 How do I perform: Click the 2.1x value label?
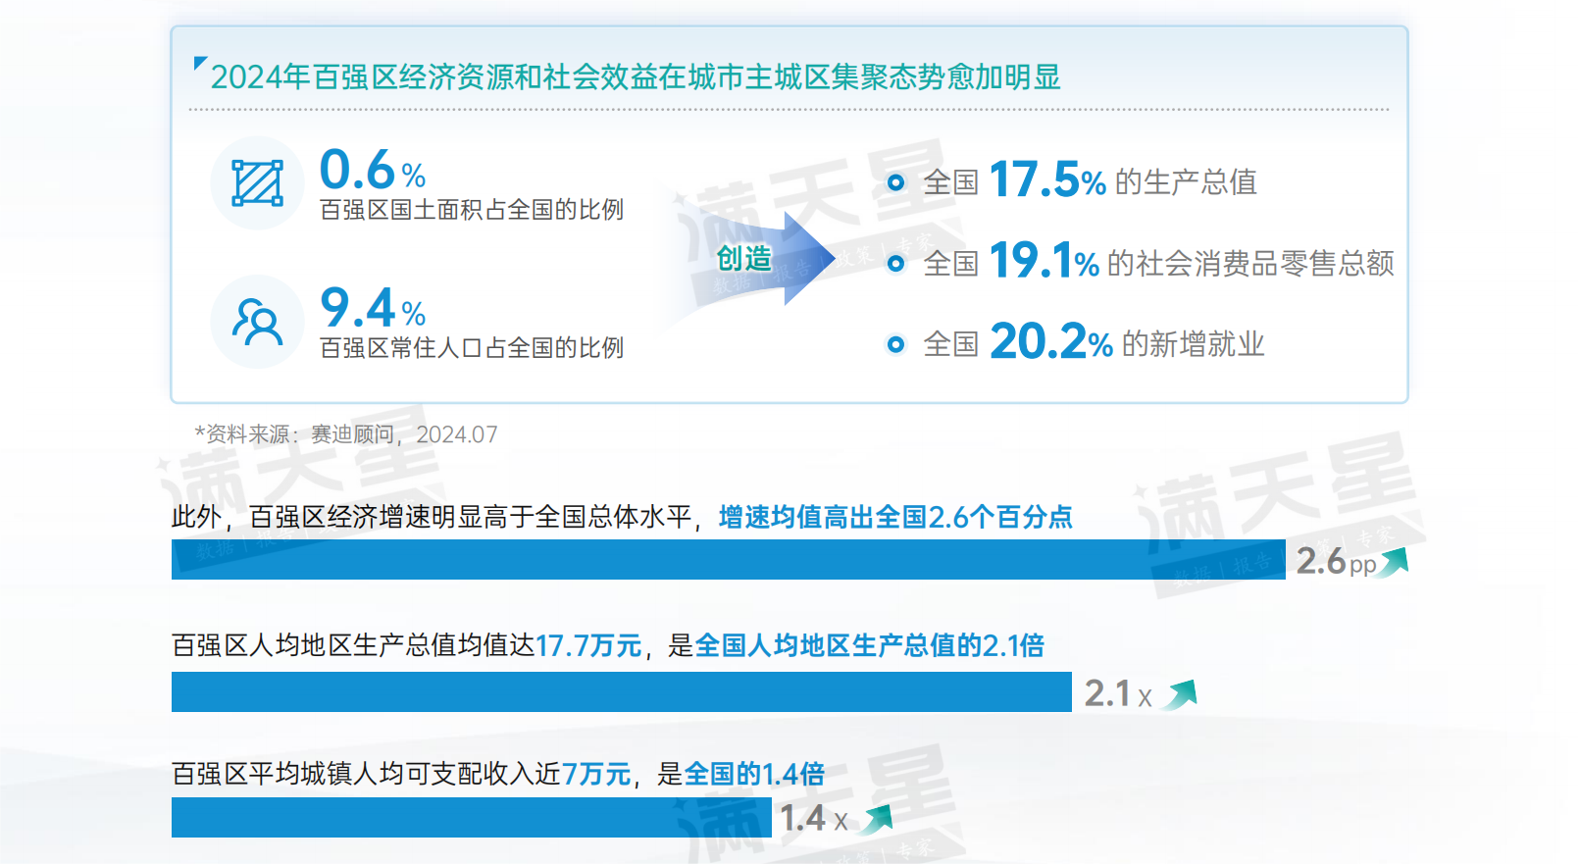coord(1119,694)
